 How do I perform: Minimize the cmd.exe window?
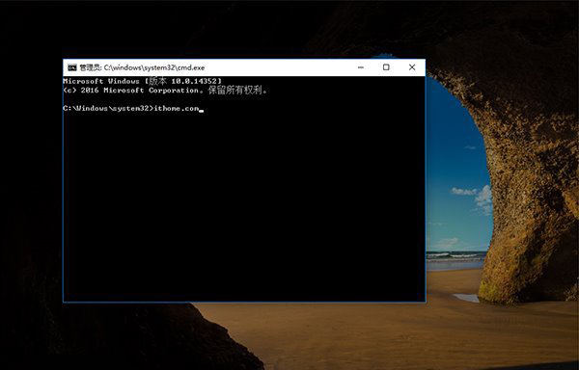point(361,67)
